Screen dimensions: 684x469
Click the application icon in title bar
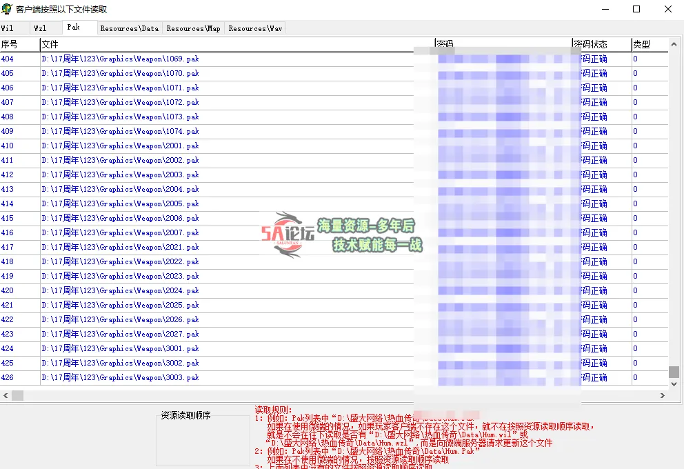pyautogui.click(x=7, y=9)
